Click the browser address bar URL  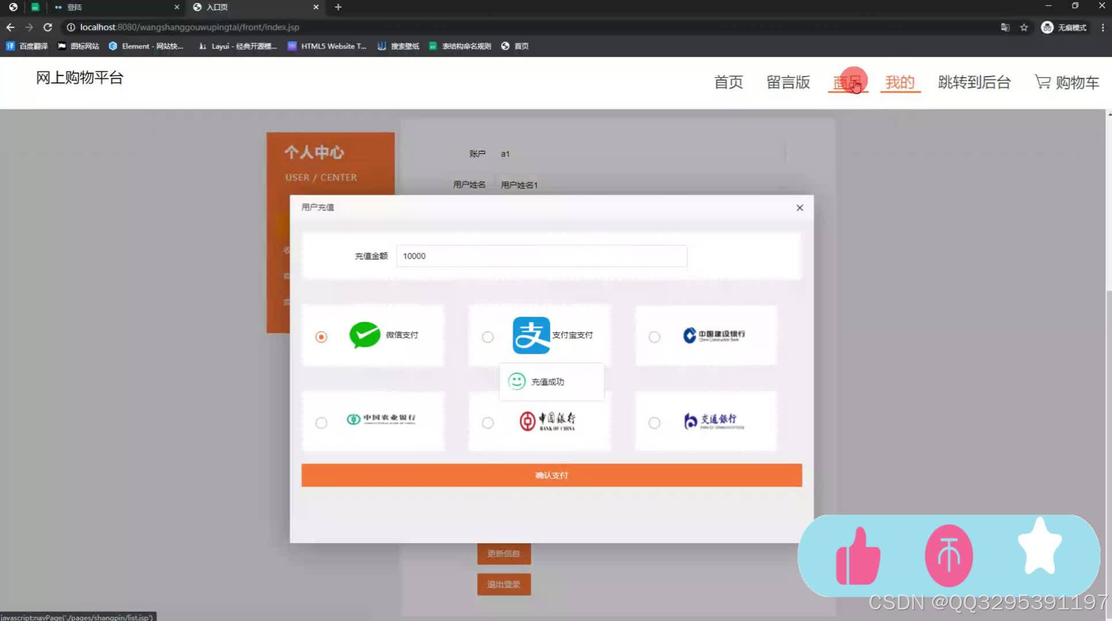(190, 27)
